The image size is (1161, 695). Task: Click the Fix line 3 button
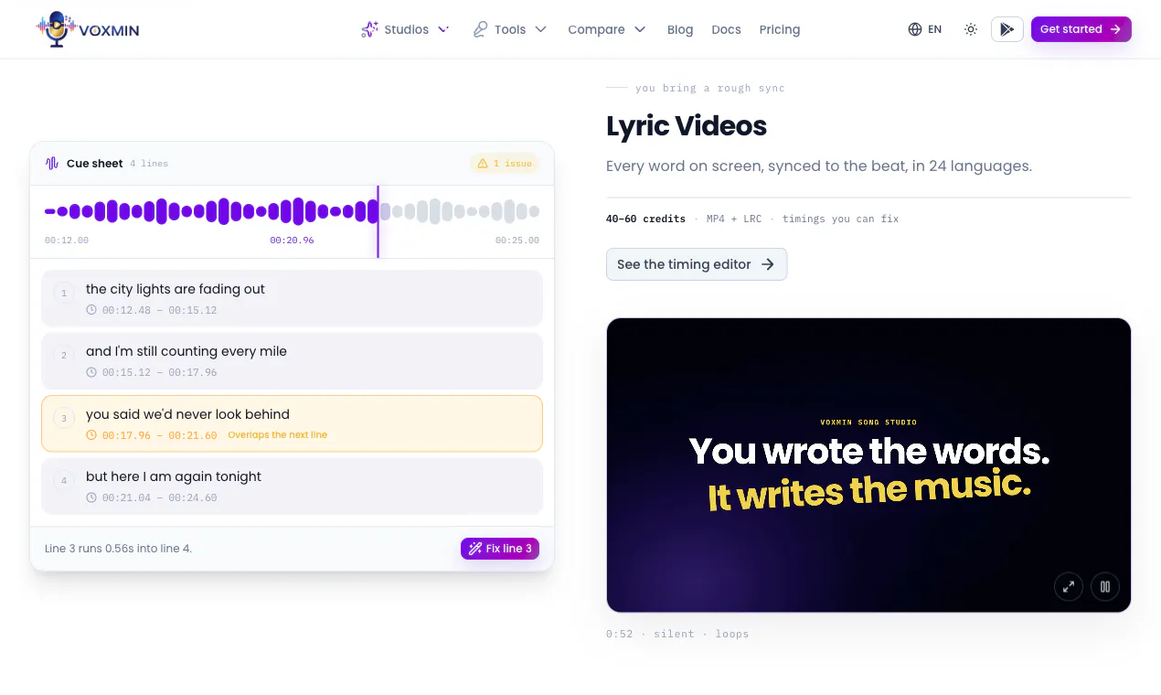click(x=500, y=549)
